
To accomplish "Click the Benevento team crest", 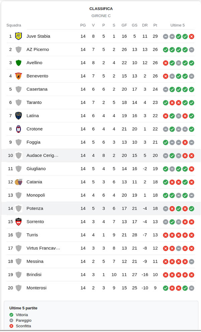I will [x=18, y=76].
